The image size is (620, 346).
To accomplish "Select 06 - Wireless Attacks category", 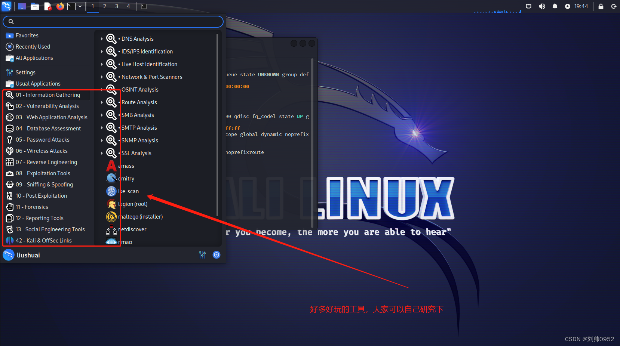I will 47,151.
